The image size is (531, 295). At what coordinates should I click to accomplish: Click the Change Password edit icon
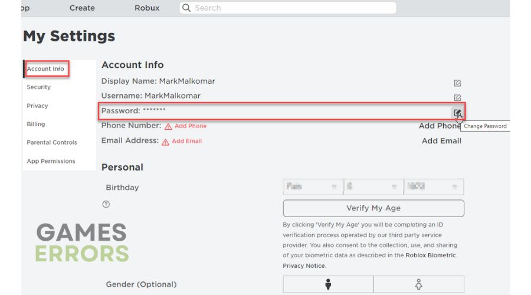(x=457, y=113)
